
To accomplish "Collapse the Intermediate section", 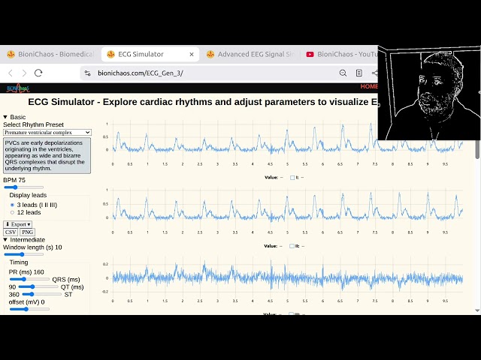I will point(24,240).
